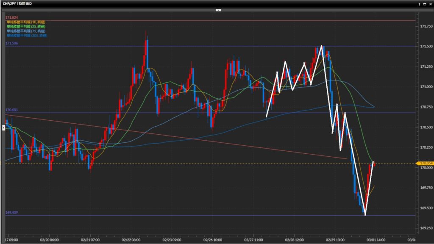Expand the top toolbar dropdown arrow
This screenshot has height=244, width=434.
pos(219,10)
